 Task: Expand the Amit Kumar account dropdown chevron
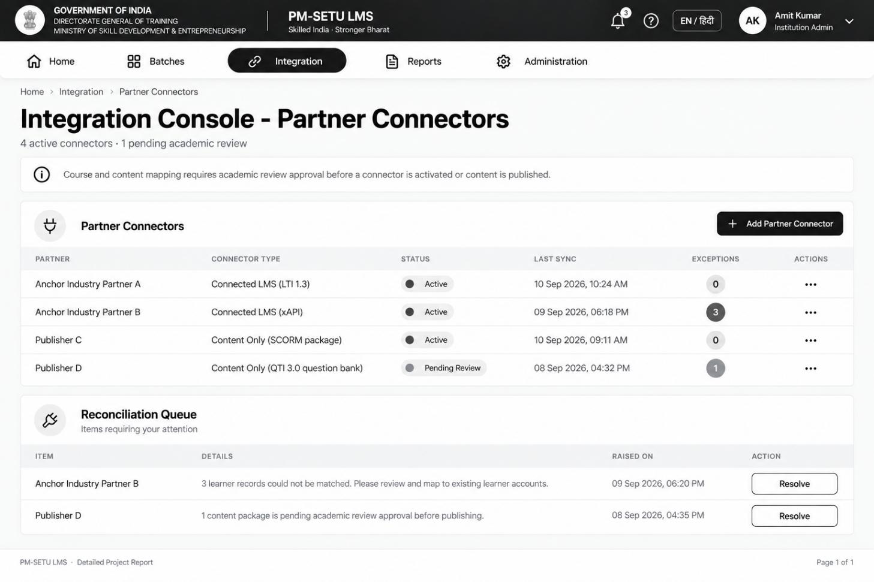coord(849,22)
